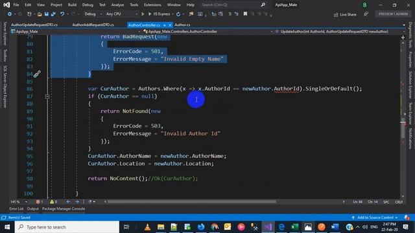Navigate backward with the toolbar back arrow
Screen dimensions: 415x233
[10, 14]
